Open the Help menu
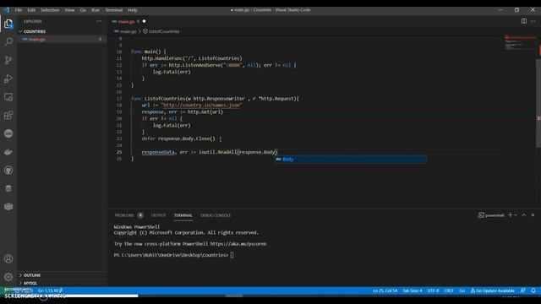 coord(133,10)
